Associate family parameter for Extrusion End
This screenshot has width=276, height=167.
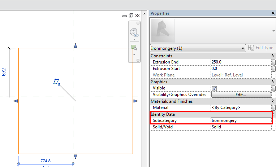(273, 62)
